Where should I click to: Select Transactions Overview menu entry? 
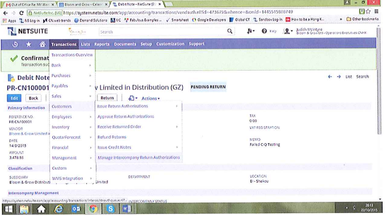click(72, 55)
